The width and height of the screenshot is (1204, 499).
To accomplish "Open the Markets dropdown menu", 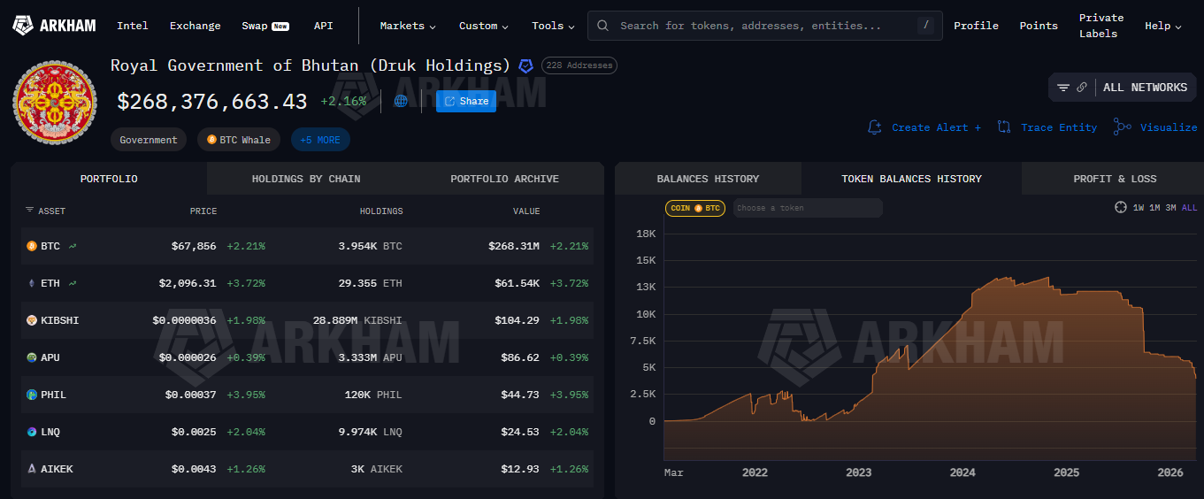I will (408, 26).
